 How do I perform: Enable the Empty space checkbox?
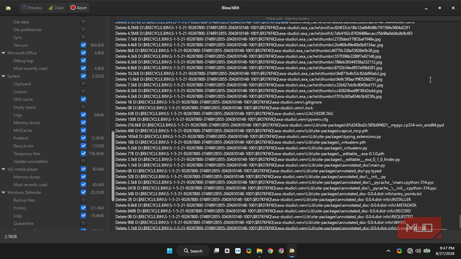(x=84, y=107)
